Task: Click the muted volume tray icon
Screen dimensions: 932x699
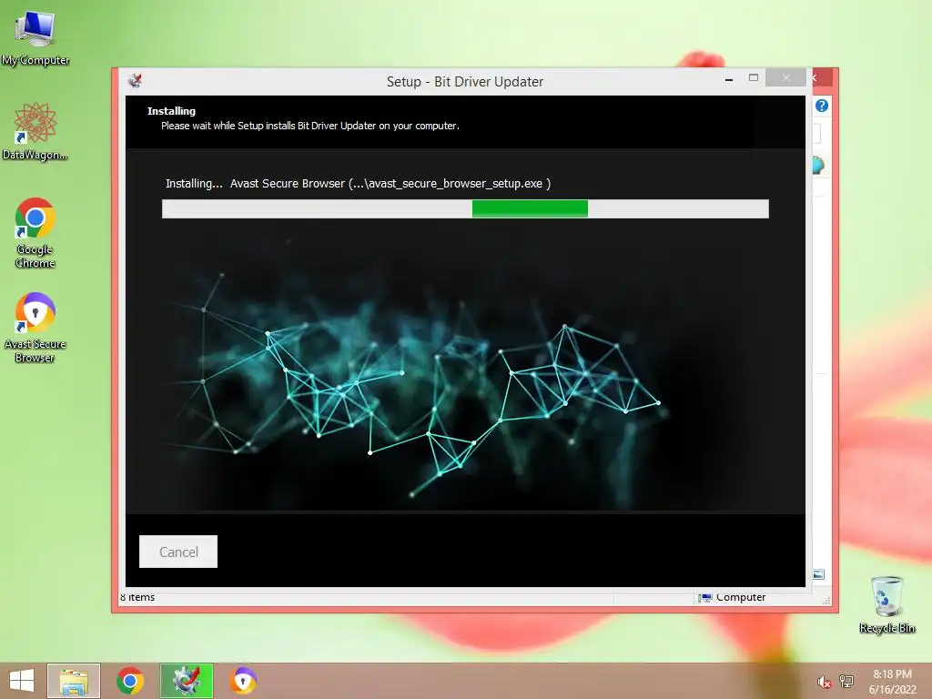Action: (823, 683)
